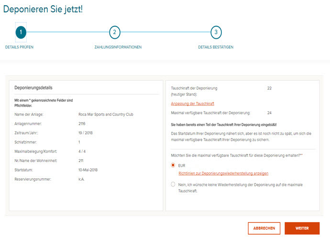Screen dimensions: 330x239
Task: Select the EUR radio option
Action: pos(173,165)
